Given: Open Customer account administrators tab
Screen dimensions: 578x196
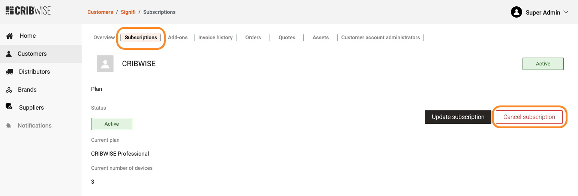Looking at the screenshot, I should [x=380, y=37].
